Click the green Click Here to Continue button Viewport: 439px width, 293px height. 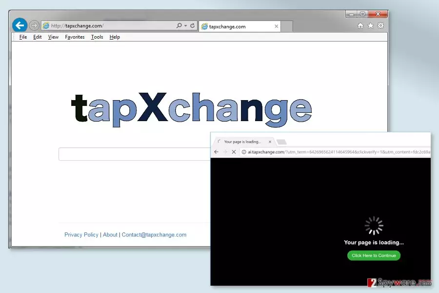(374, 255)
